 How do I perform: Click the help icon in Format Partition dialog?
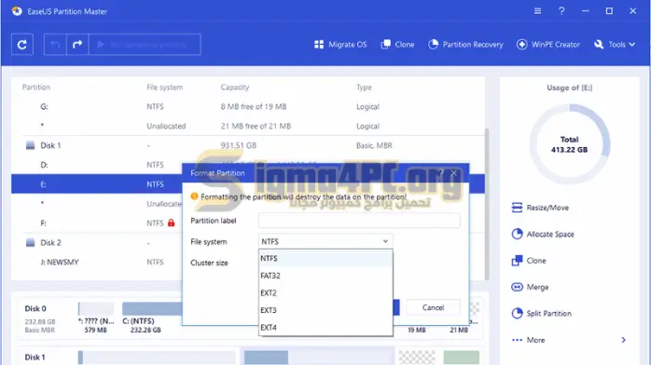click(x=441, y=173)
